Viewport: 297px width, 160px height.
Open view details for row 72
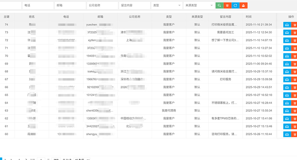287,40
